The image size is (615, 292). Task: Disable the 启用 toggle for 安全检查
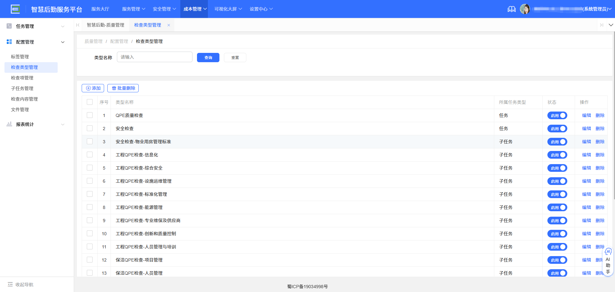point(557,129)
